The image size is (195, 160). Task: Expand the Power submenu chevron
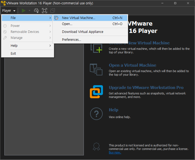coord(50,26)
